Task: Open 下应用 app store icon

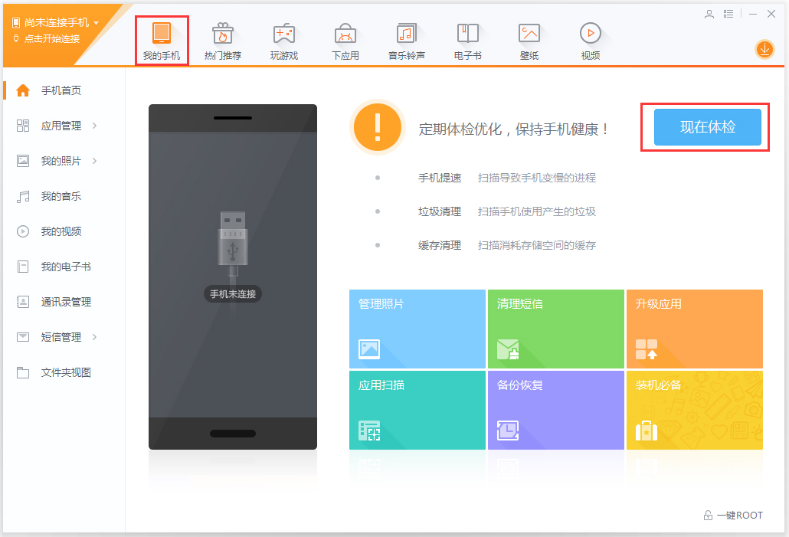Action: pyautogui.click(x=345, y=33)
